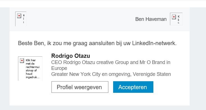This screenshot has height=110, width=206.
Task: Click Rodrigo Otazu's broken profile photo placeholder
Action: click(30, 69)
